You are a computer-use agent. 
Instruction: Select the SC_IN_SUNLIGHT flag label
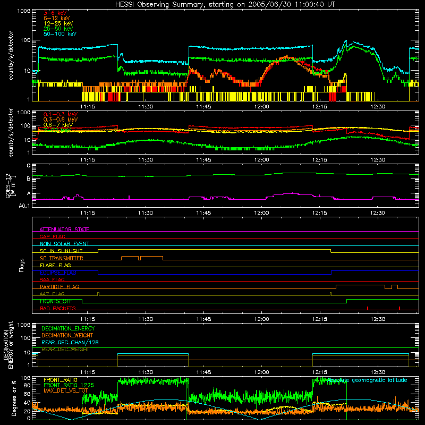coord(61,251)
